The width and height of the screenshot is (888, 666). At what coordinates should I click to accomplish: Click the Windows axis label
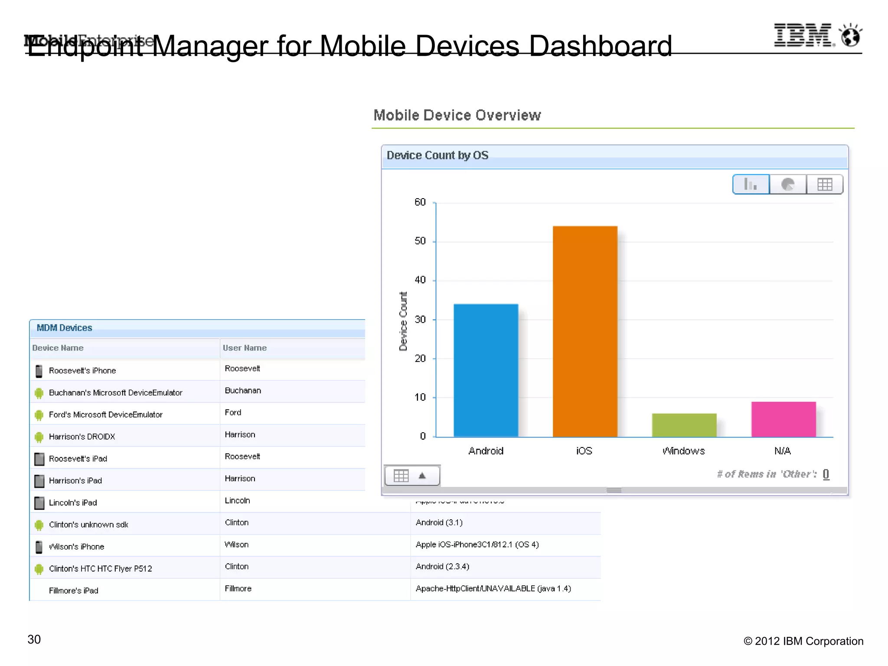pyautogui.click(x=684, y=451)
